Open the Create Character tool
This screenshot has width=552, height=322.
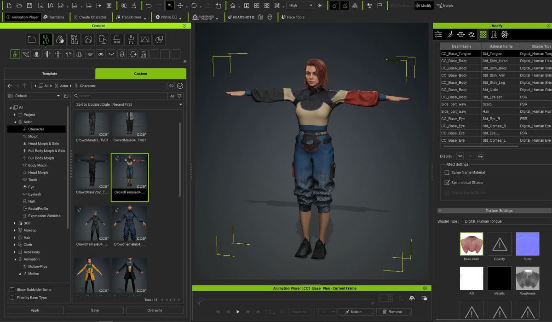[x=90, y=17]
